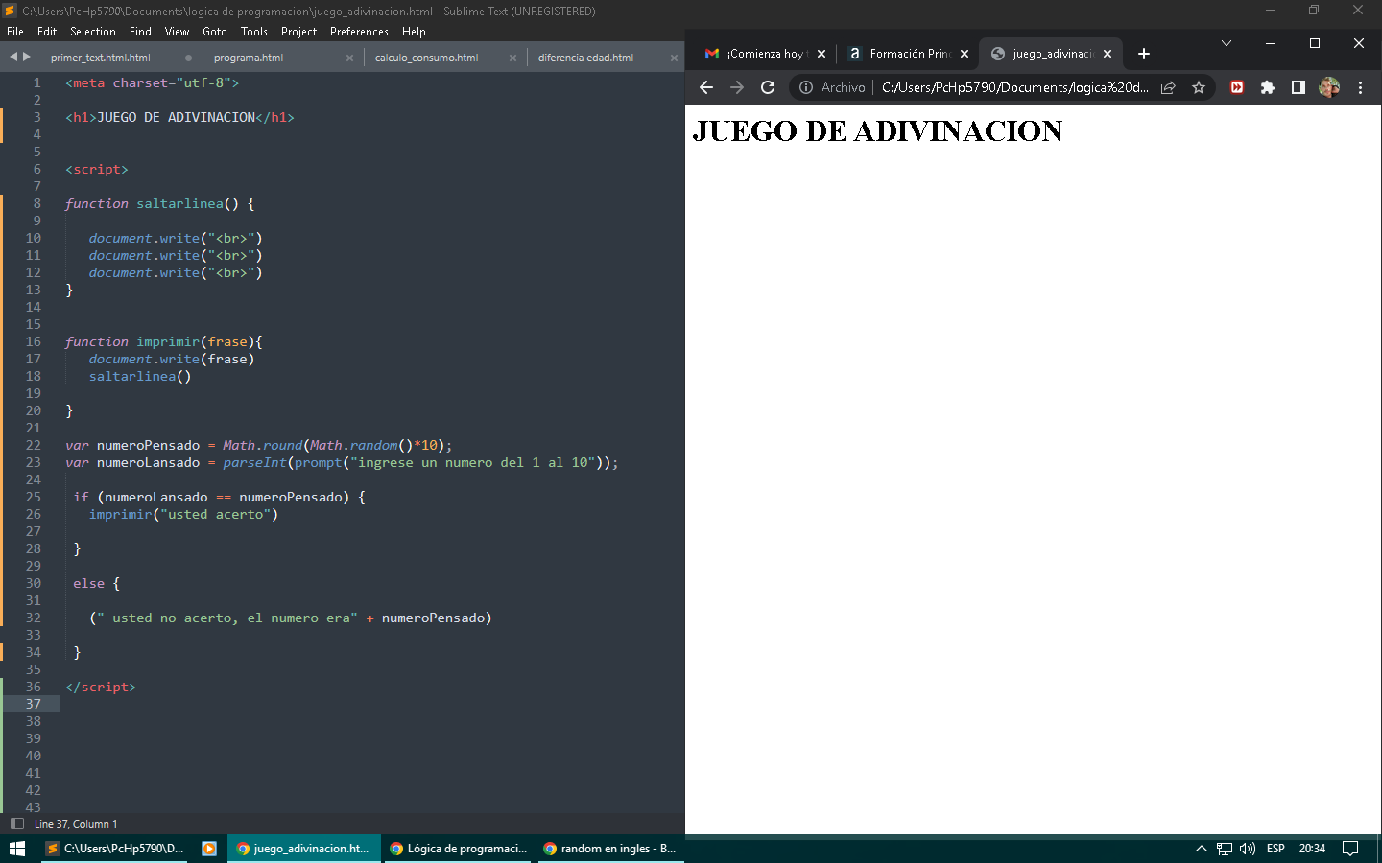This screenshot has height=863, width=1382.
Task: Click unsaved dot on primer_text.html.html tab
Action: (188, 58)
